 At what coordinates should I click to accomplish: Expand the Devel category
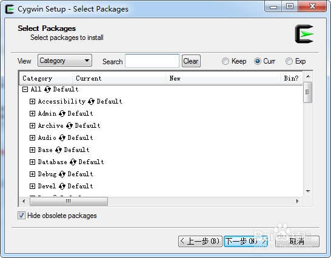click(x=32, y=187)
